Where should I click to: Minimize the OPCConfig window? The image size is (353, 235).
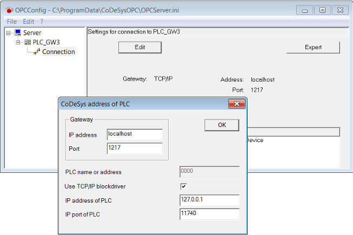pos(304,10)
